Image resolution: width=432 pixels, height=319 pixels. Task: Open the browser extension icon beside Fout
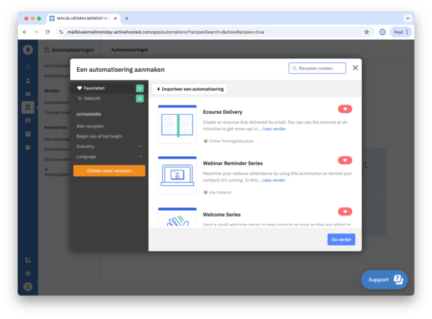382,32
